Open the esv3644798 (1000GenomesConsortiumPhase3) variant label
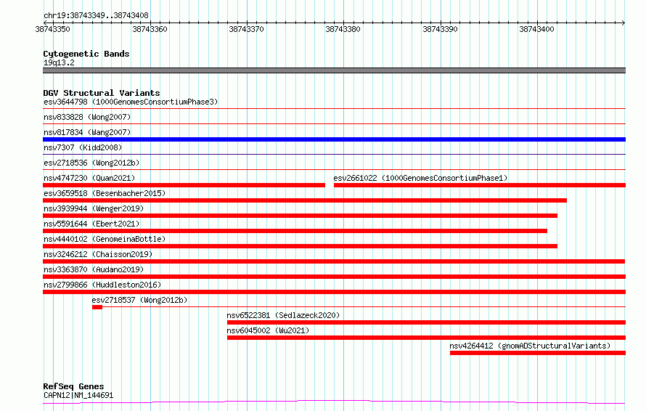 click(x=131, y=102)
